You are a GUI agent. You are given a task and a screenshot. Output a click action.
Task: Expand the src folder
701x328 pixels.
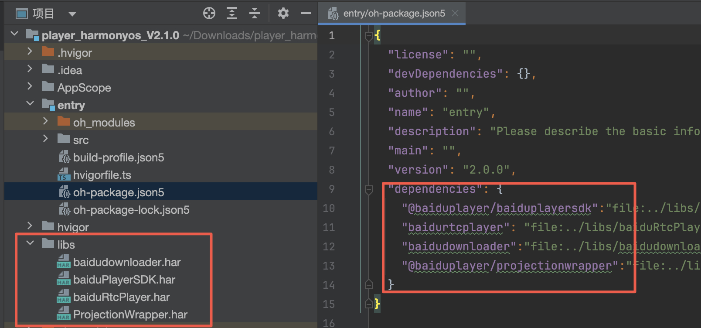(45, 138)
